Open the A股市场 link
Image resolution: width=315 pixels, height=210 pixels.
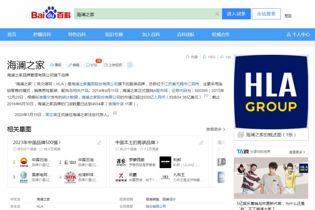click(x=160, y=91)
